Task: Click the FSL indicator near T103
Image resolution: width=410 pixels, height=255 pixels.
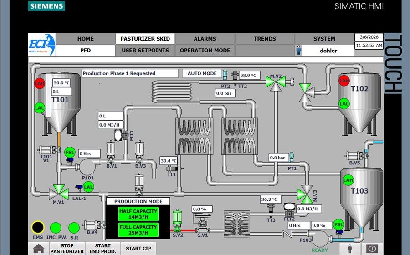Action: point(338,224)
